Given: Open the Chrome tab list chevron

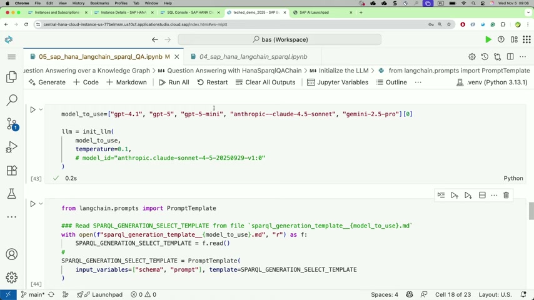Looking at the screenshot, I should point(528,12).
